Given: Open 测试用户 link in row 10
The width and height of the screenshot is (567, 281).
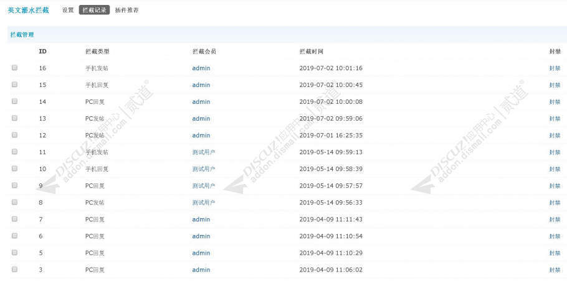Looking at the screenshot, I should (204, 169).
